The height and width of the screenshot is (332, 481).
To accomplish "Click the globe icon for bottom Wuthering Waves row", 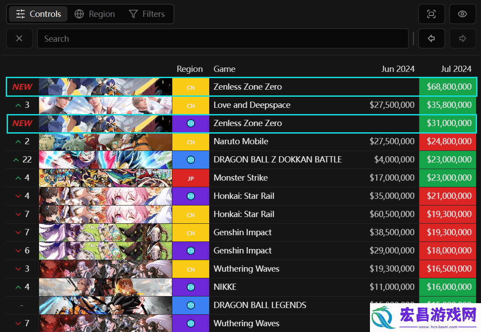I will [x=191, y=324].
